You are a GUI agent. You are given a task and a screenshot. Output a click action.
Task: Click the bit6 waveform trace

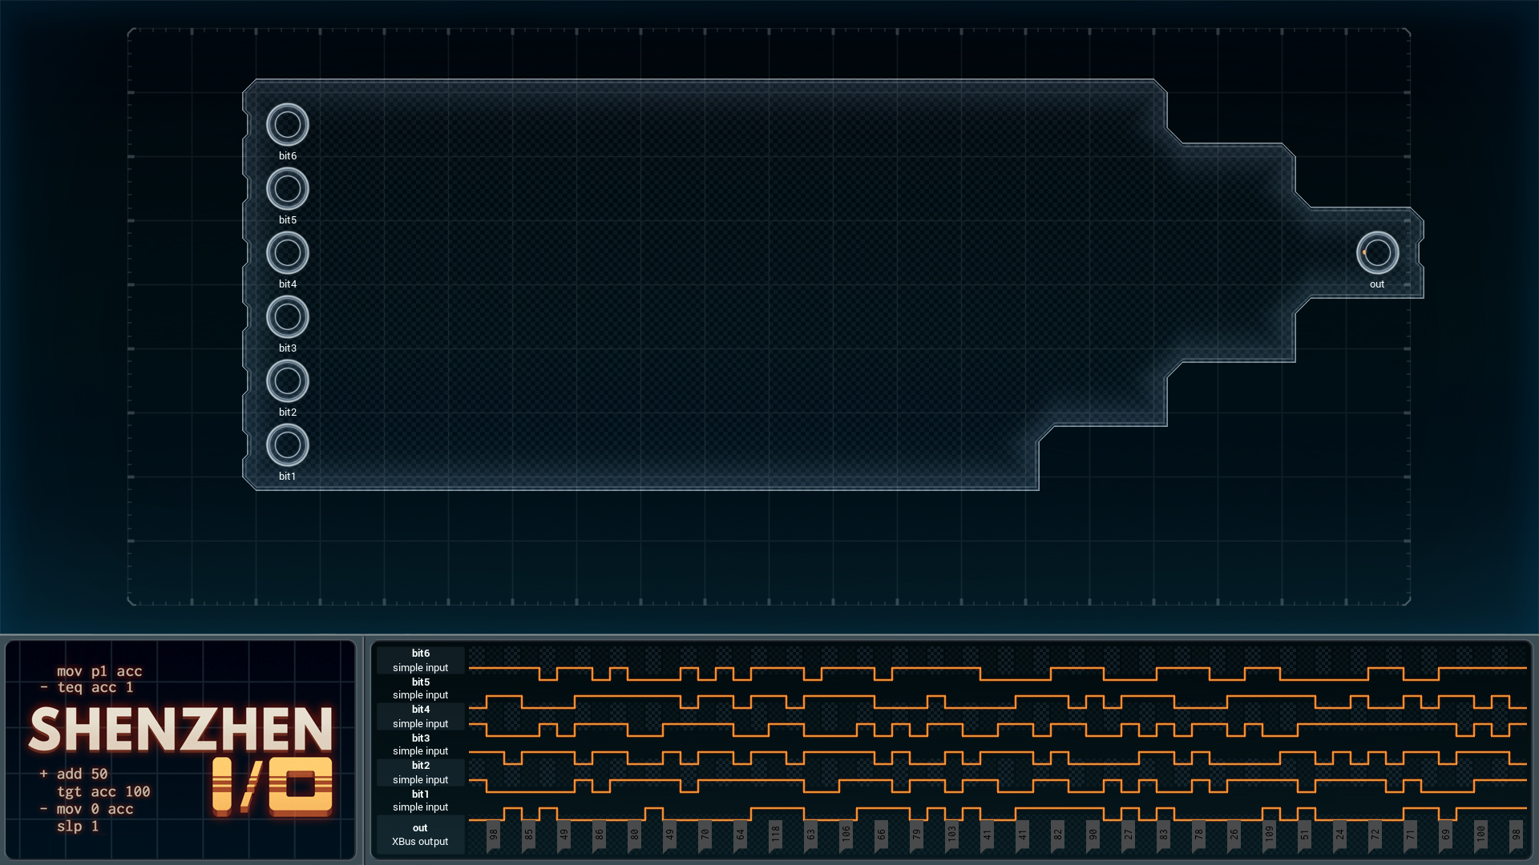pyautogui.click(x=998, y=673)
